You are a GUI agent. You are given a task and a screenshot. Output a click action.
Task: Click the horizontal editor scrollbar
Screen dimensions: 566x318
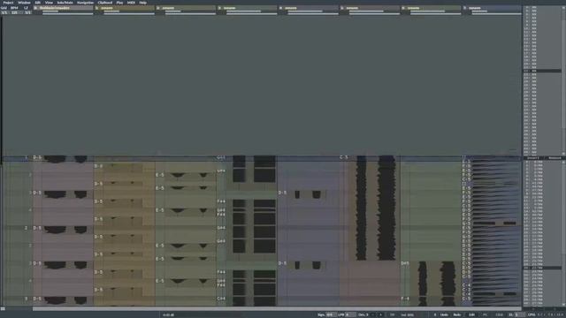pos(277,308)
